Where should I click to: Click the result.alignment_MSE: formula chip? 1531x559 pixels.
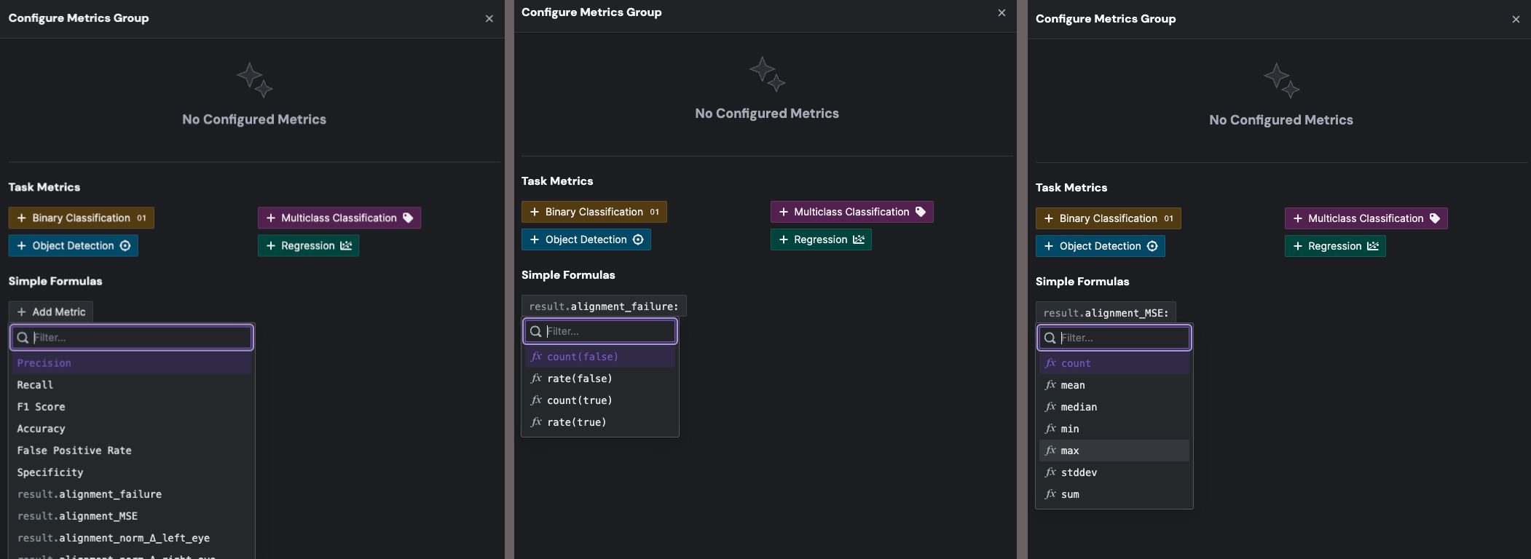point(1106,312)
